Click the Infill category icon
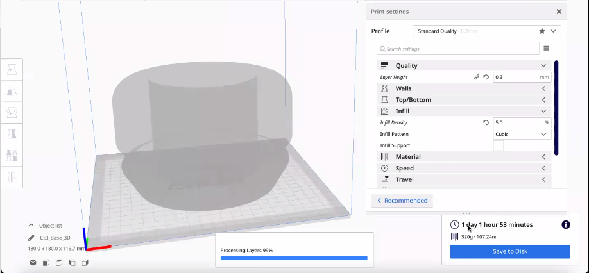 [384, 112]
